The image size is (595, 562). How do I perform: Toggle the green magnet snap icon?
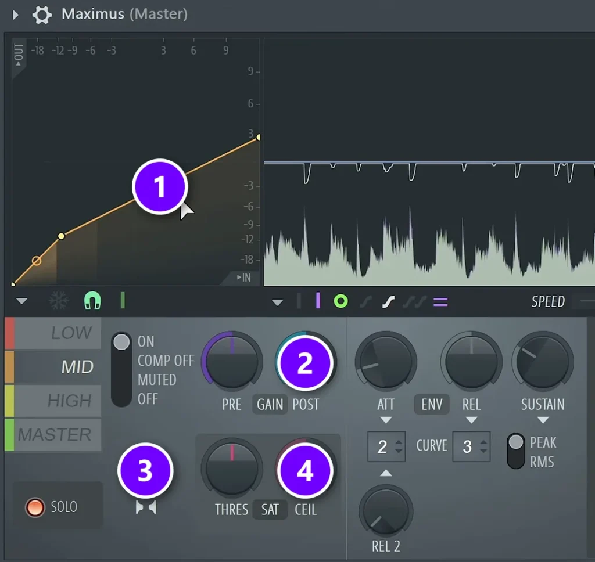tap(92, 301)
